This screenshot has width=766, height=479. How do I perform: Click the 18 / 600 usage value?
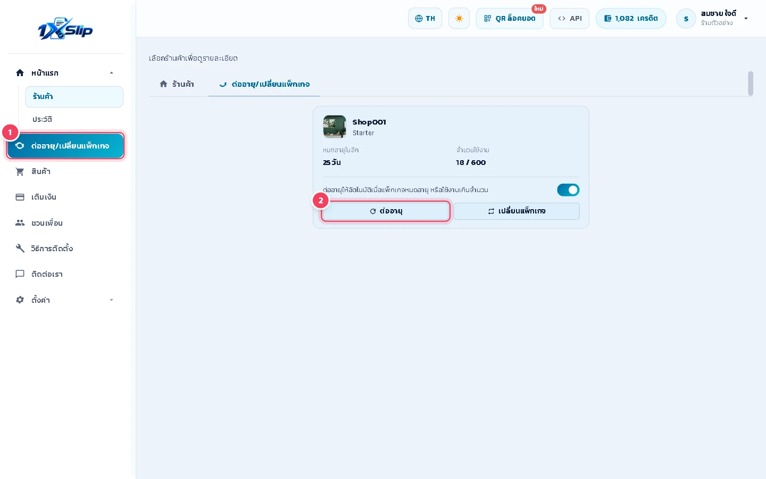coord(471,162)
